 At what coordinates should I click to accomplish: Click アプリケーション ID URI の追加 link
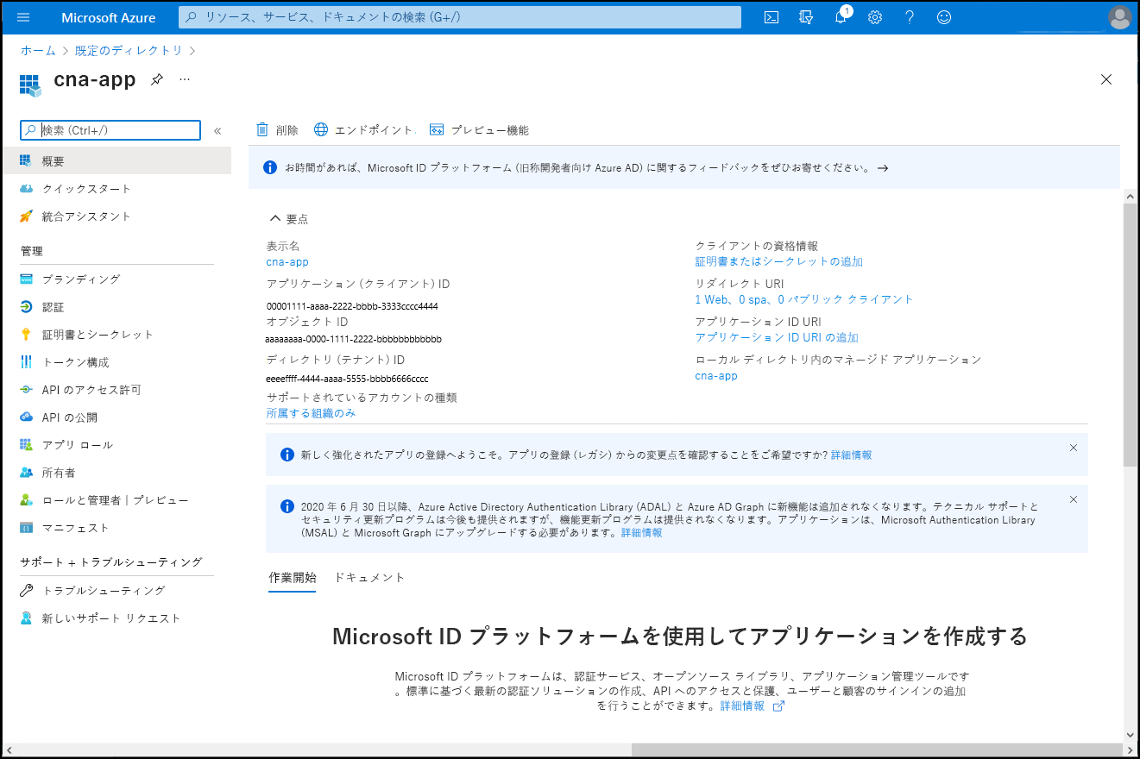[777, 337]
